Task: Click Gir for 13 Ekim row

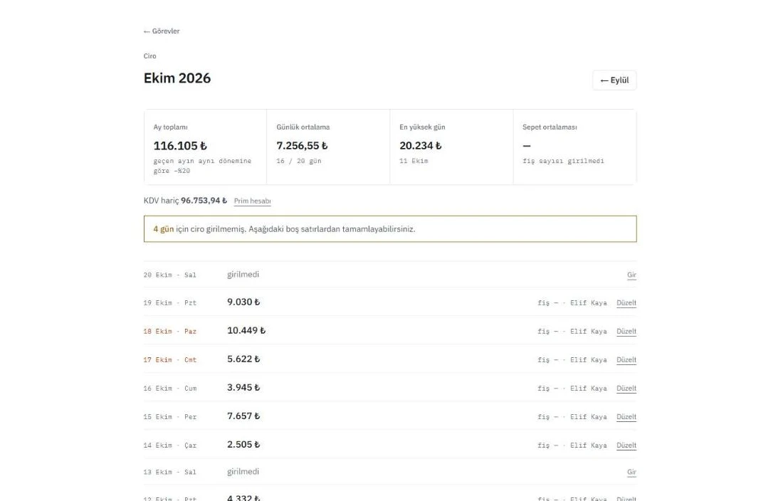Action: pyautogui.click(x=631, y=472)
